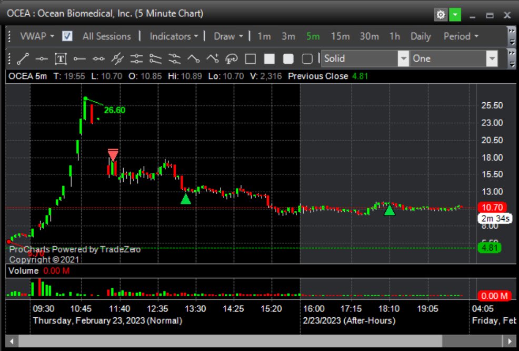Switch to the Daily chart view
This screenshot has width=519, height=351.
420,36
